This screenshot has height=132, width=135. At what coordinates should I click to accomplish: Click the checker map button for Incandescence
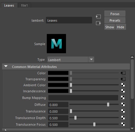click(x=123, y=91)
